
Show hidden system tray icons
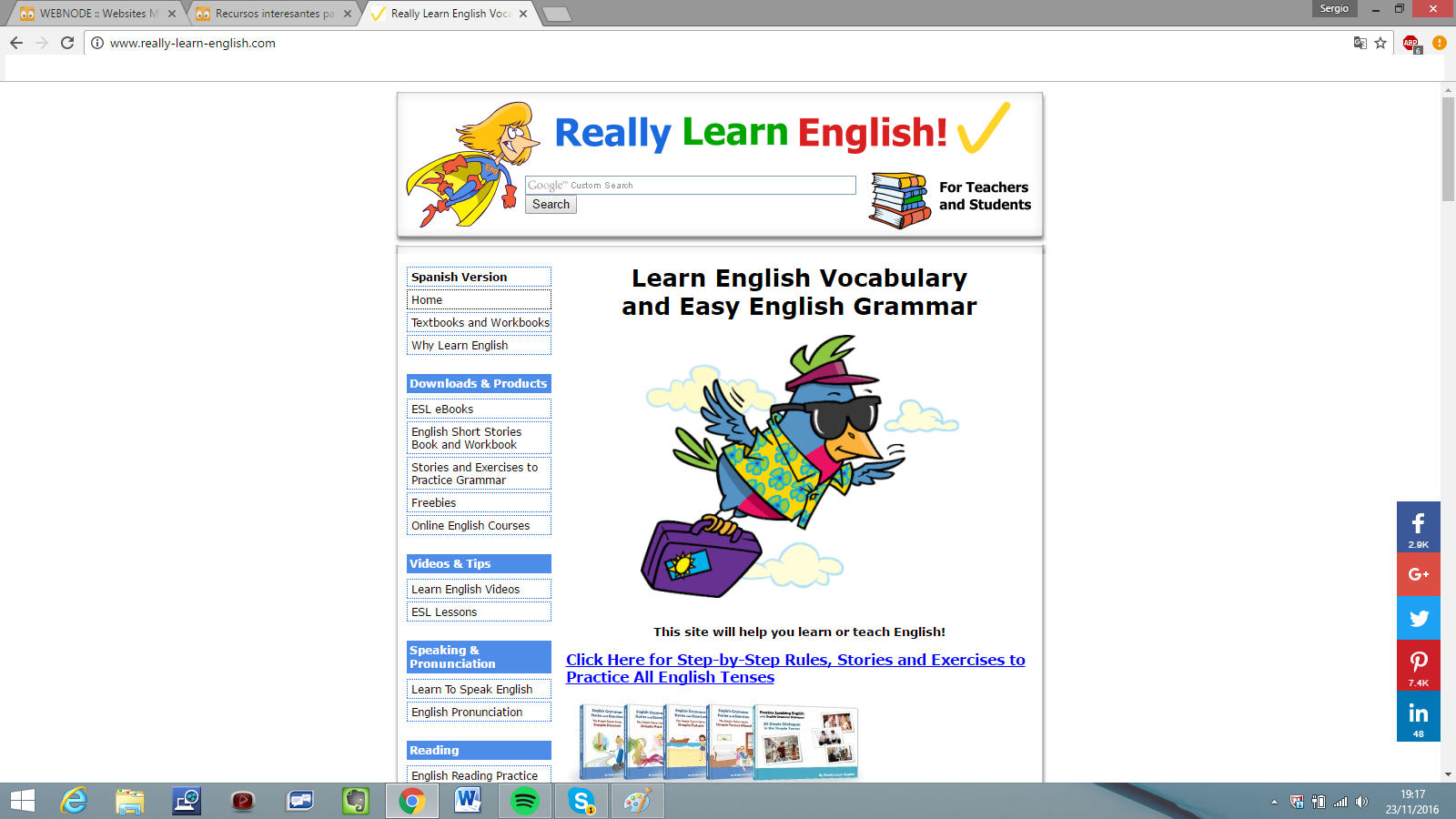click(1274, 802)
